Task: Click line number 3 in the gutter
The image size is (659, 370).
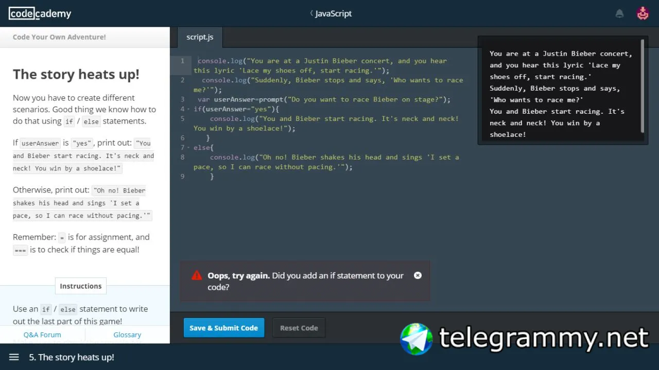Action: (182, 99)
